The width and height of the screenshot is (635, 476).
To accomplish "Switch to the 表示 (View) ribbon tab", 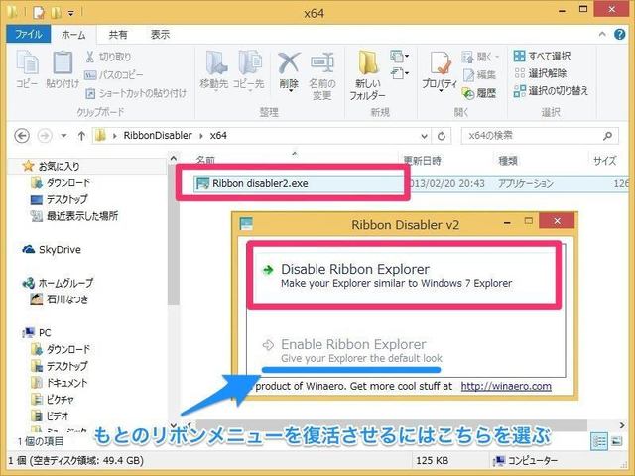I will [x=160, y=33].
